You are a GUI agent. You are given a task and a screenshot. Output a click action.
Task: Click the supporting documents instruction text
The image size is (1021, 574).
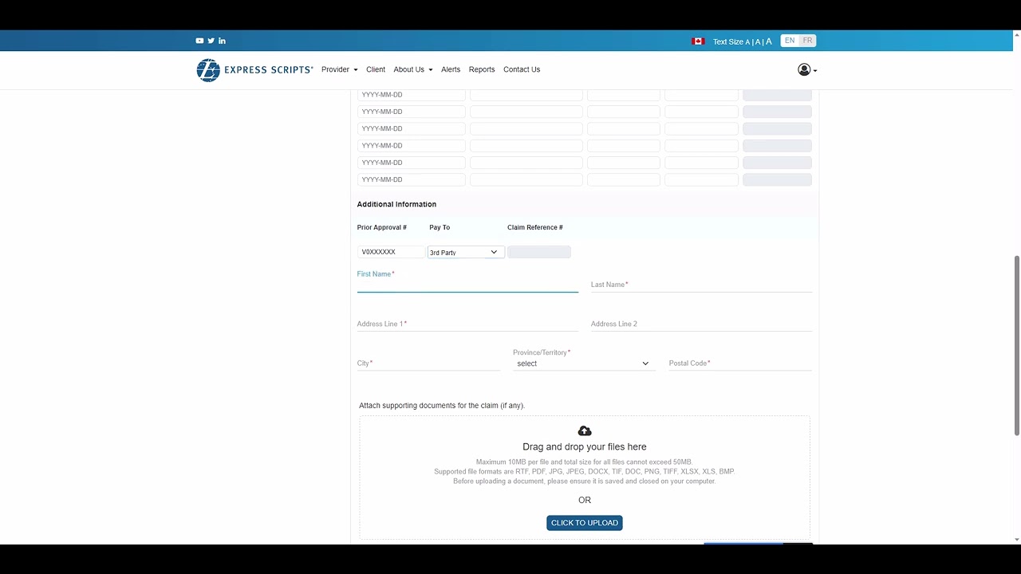442,406
